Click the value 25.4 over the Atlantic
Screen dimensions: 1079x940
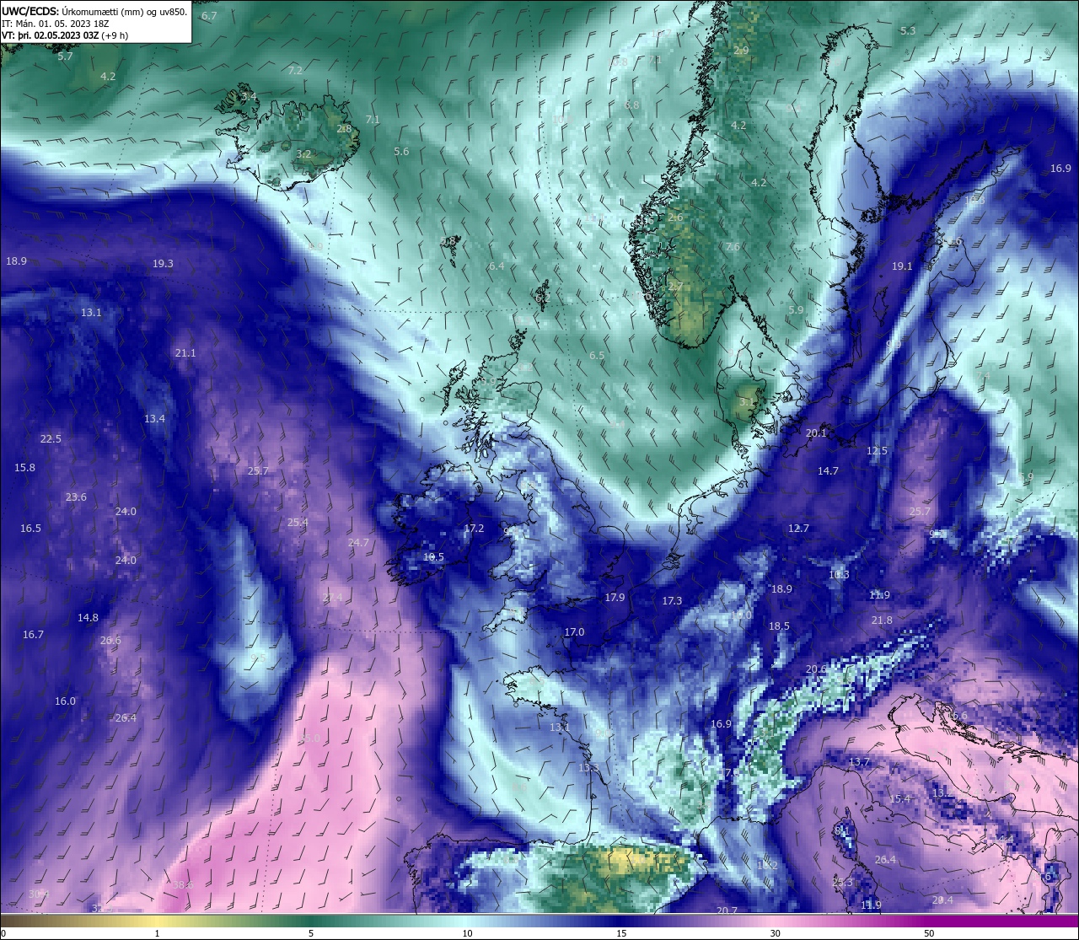(x=298, y=523)
